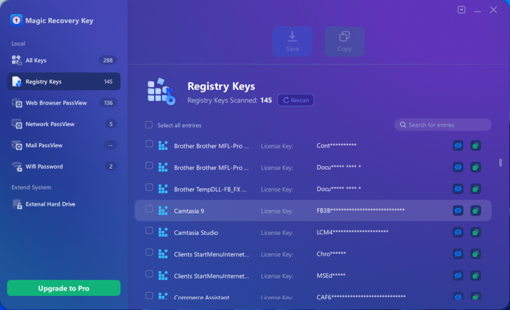Click the Web Browser PassView globe icon
Viewport: 510px width, 310px height.
click(16, 102)
